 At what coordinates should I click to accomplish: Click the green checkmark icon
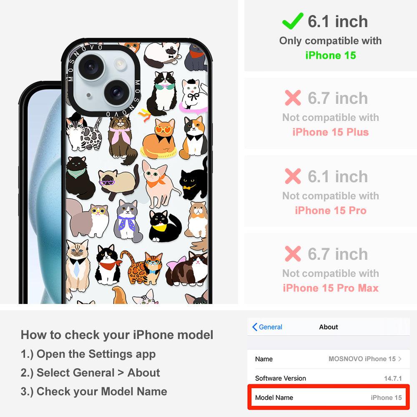tap(293, 21)
